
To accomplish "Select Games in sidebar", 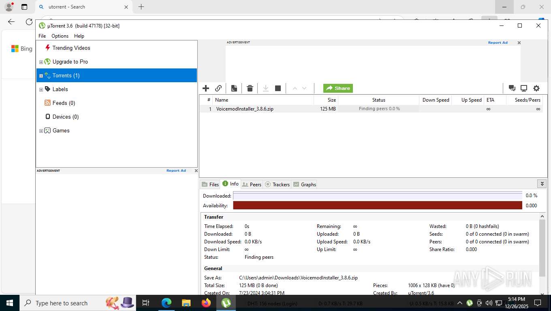I will (x=61, y=130).
